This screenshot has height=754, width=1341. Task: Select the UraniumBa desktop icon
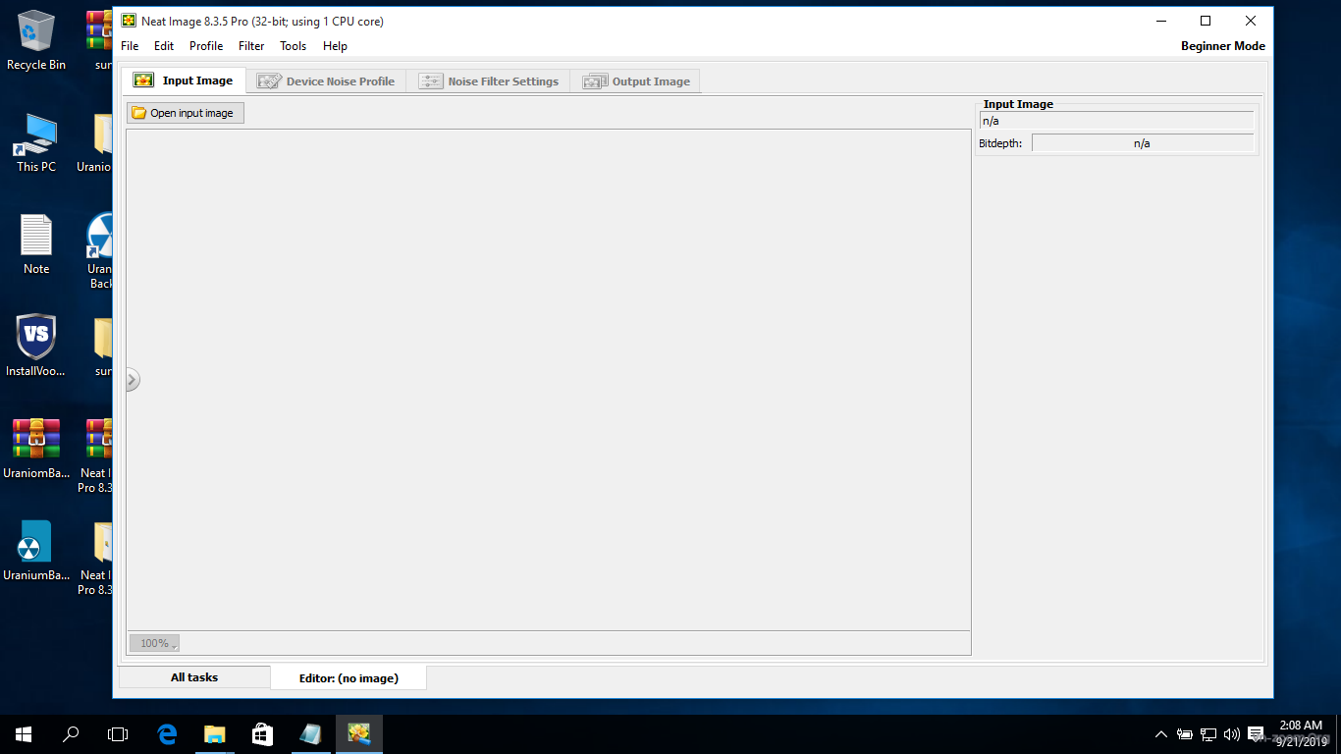[x=36, y=551]
